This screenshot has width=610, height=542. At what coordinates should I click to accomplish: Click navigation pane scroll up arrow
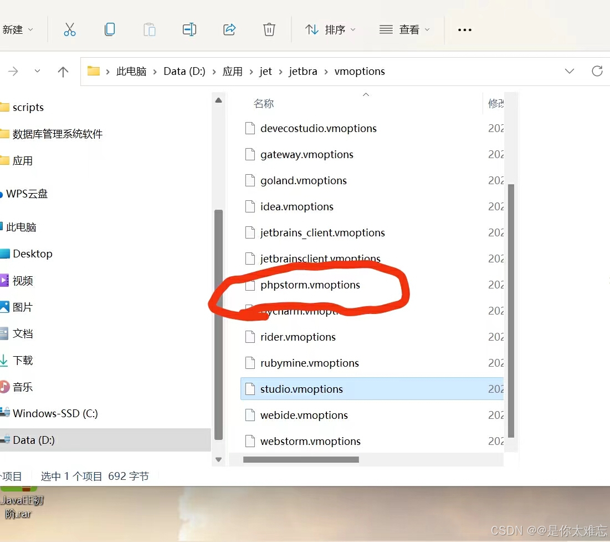pos(219,100)
